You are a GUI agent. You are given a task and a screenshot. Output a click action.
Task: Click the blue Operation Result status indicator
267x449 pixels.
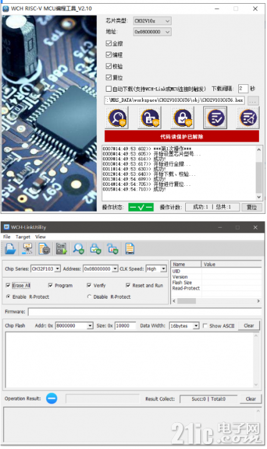[52, 398]
